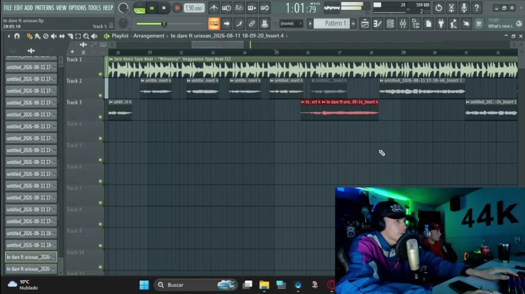The width and height of the screenshot is (525, 294).
Task: Open the EDIT menu
Action: pyautogui.click(x=18, y=8)
